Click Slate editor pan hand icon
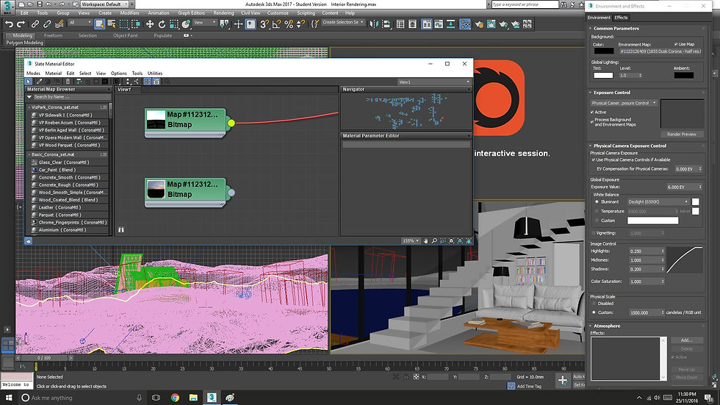 pos(425,240)
